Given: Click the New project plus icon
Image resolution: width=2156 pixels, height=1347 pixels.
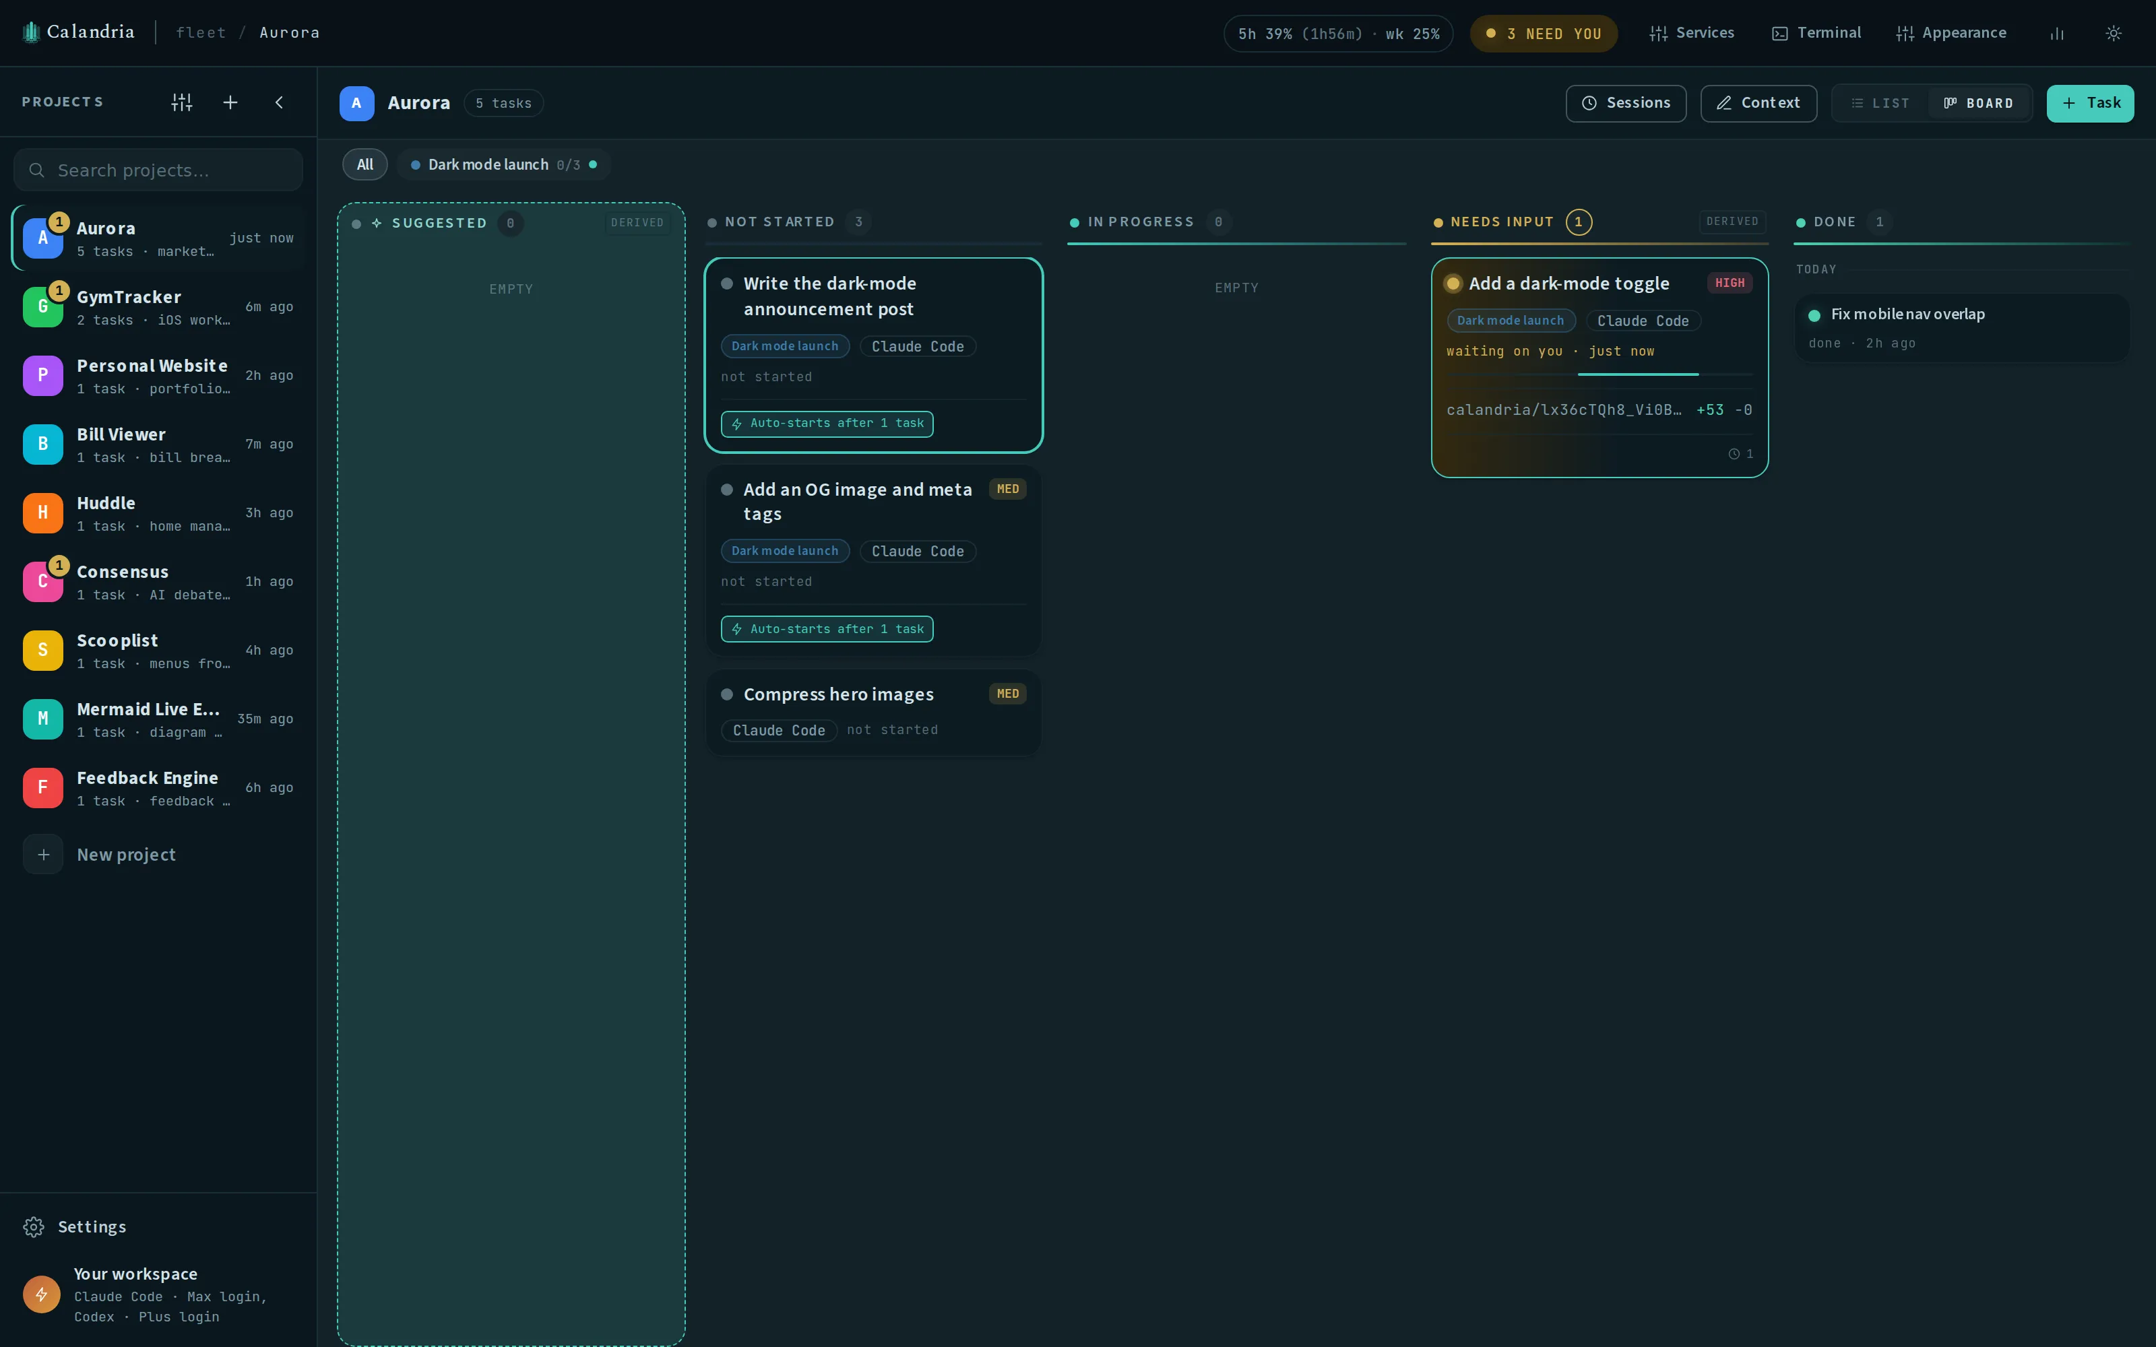Looking at the screenshot, I should point(42,855).
